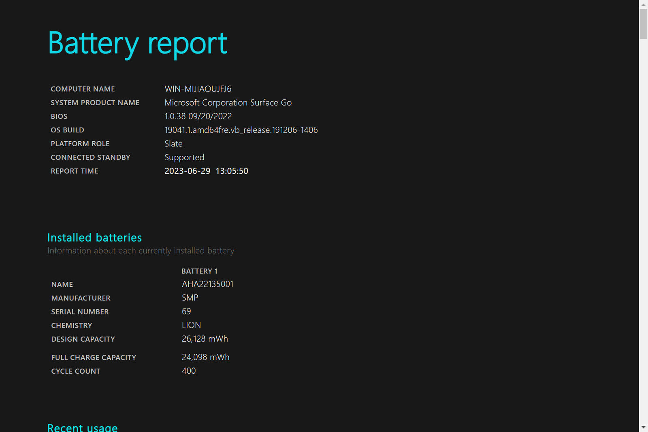Click the 'OS BUILD' label

pos(67,130)
